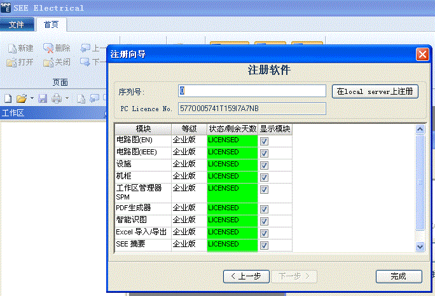
Task: Select the 机柜 module row
Action: [204, 177]
